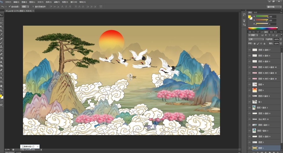Toggle visibility of layer 图层 4
The image size is (283, 153).
[250, 85]
